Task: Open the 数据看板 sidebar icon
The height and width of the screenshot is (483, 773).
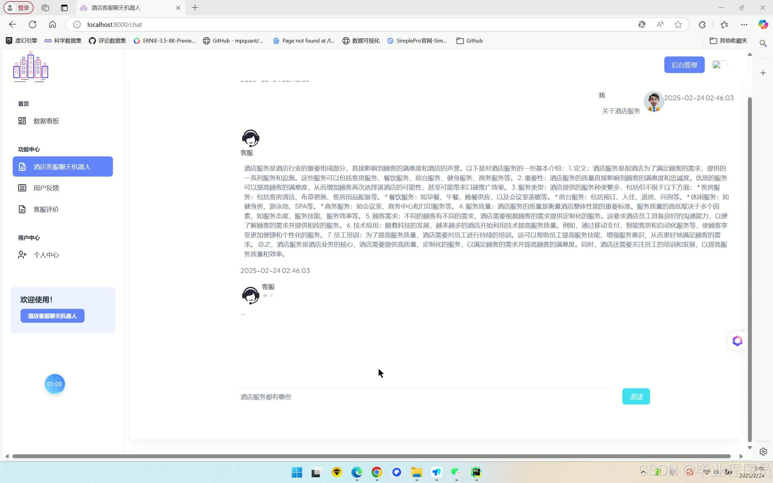Action: [x=22, y=121]
